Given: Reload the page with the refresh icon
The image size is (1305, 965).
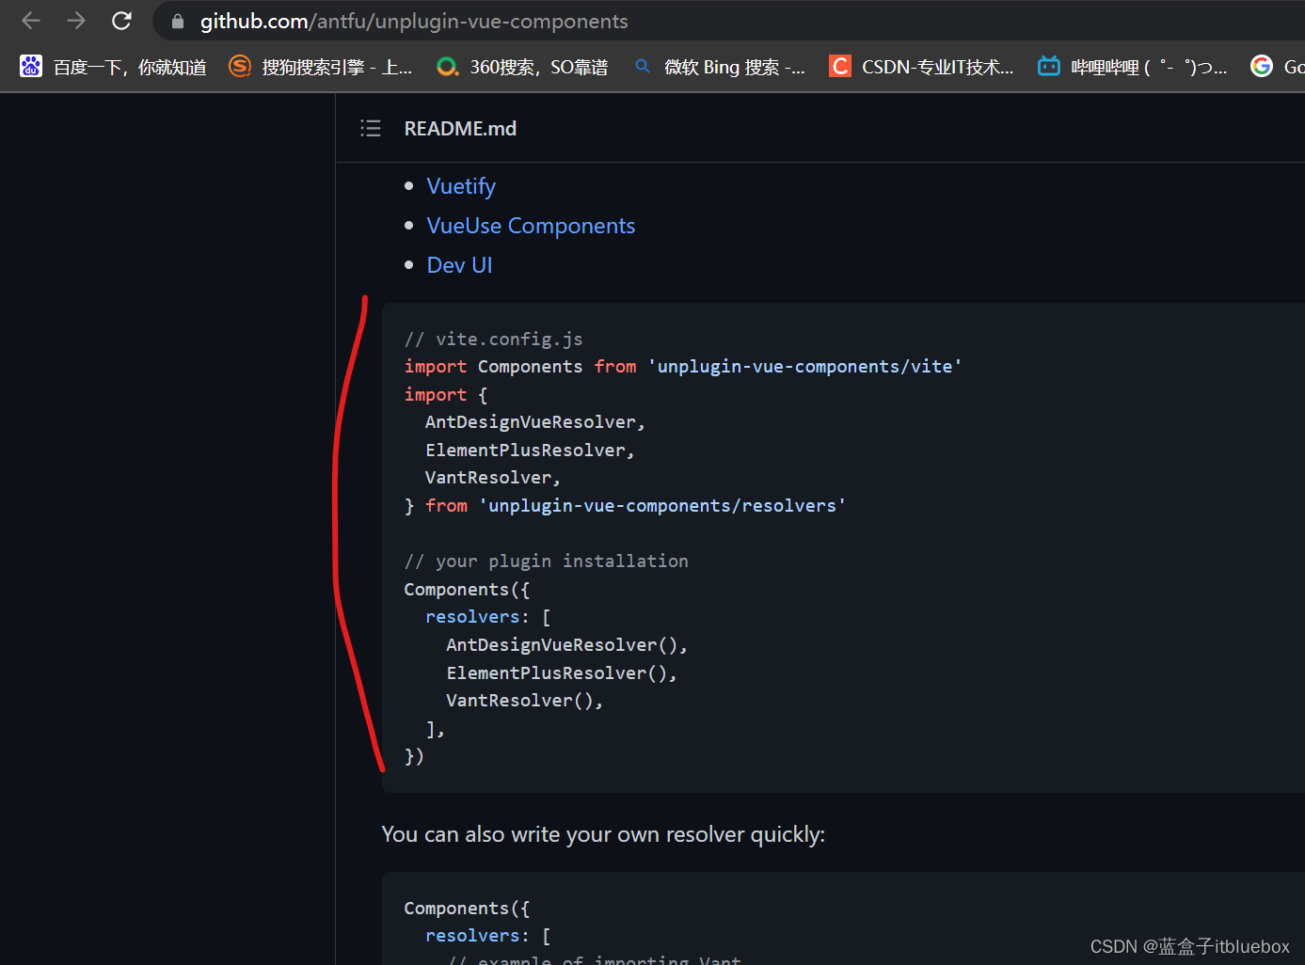Looking at the screenshot, I should (x=121, y=21).
